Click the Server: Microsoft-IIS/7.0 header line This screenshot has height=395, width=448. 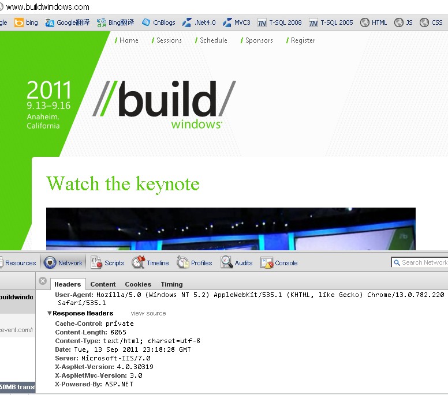click(103, 358)
